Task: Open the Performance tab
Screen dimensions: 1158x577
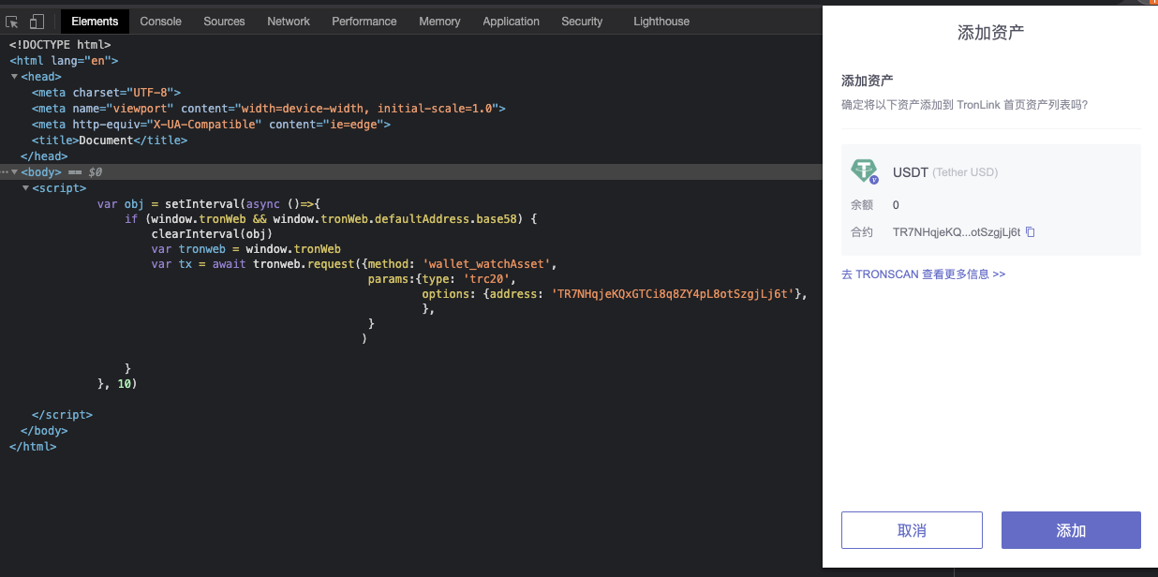Action: tap(364, 21)
